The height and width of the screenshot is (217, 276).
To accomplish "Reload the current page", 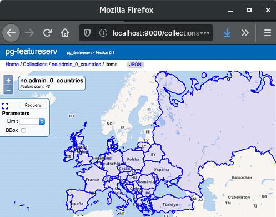I will pos(47,33).
